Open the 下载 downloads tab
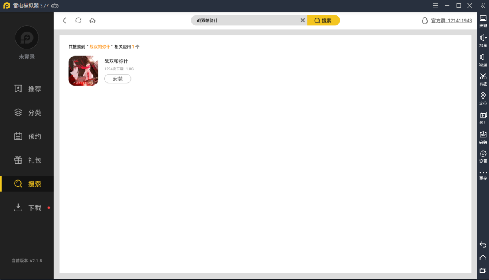 click(27, 208)
